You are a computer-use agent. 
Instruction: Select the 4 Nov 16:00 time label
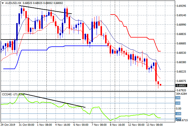[x=63, y=125]
